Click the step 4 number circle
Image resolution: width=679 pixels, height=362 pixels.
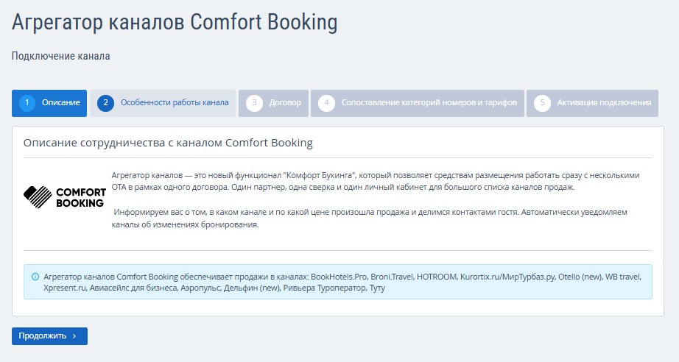(326, 103)
